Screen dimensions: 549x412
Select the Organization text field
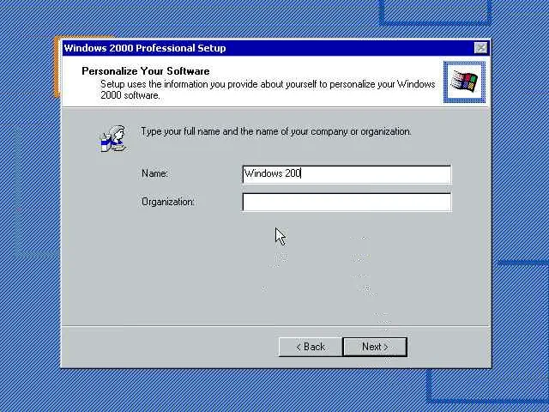point(347,203)
